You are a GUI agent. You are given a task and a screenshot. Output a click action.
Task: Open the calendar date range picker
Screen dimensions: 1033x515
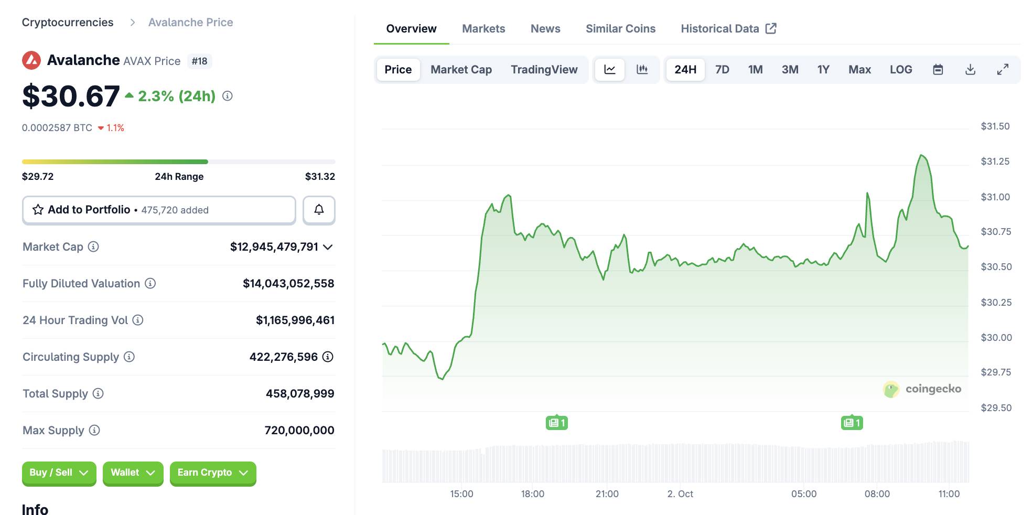[938, 70]
